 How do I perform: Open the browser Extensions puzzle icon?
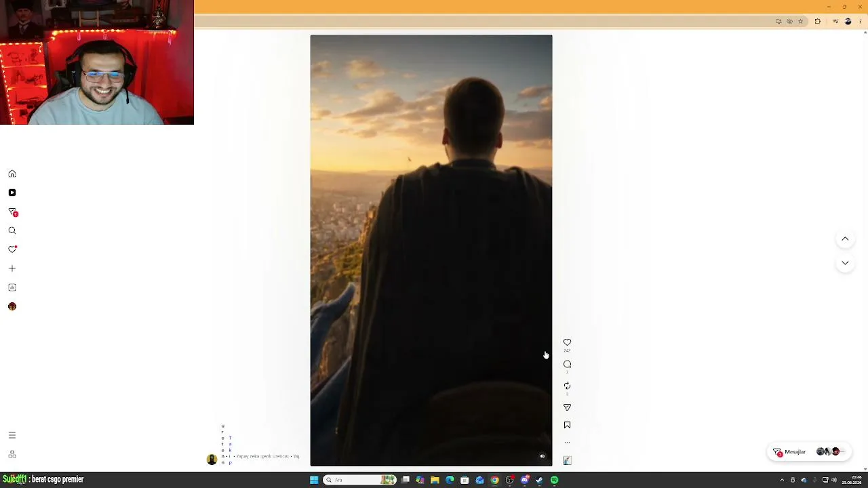(x=817, y=22)
